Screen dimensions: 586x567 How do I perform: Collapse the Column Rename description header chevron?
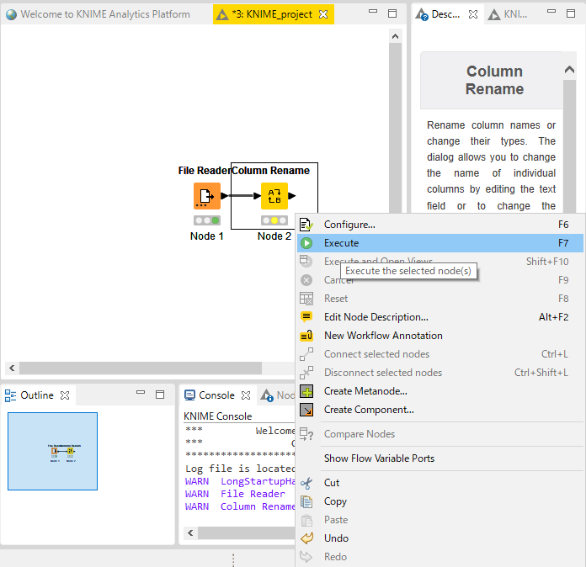point(569,70)
